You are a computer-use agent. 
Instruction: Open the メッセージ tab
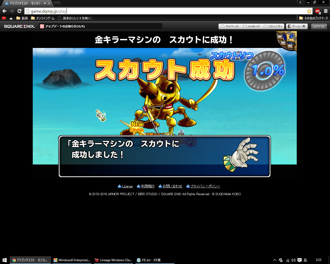tap(251, 26)
